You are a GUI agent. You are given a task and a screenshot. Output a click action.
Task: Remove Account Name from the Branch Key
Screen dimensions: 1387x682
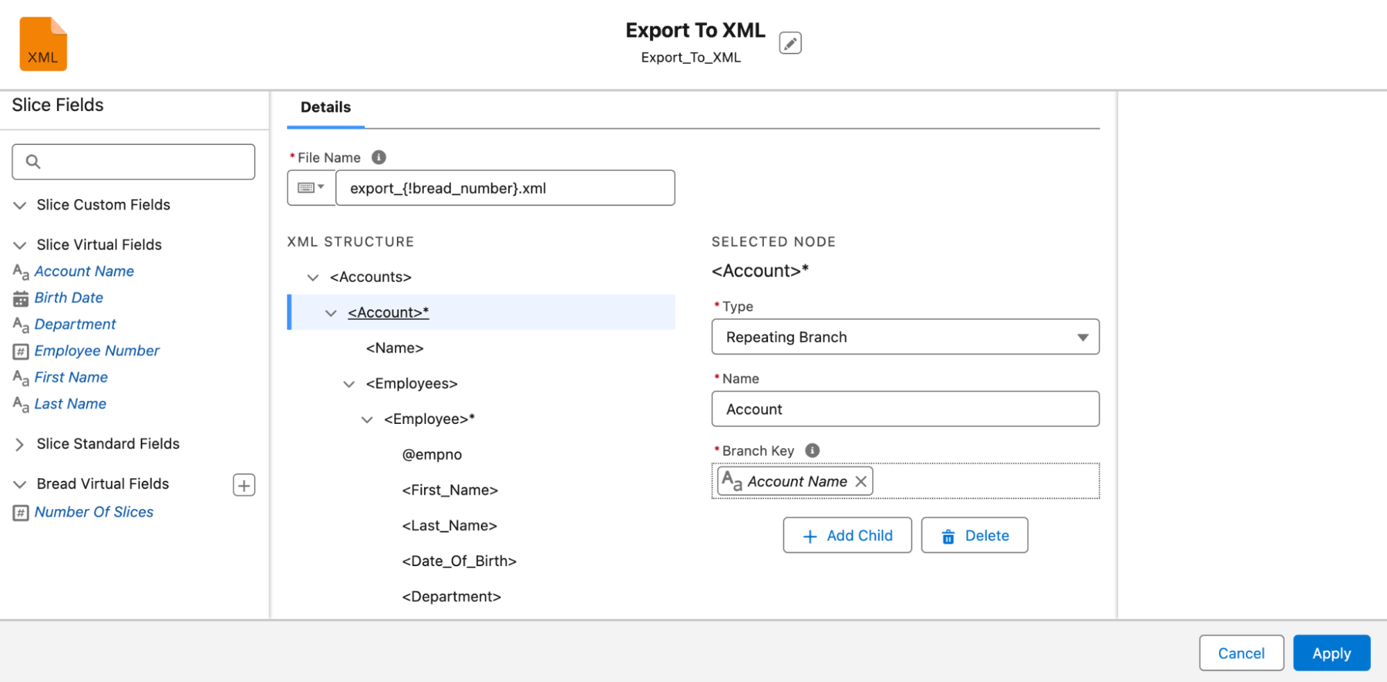coord(860,481)
